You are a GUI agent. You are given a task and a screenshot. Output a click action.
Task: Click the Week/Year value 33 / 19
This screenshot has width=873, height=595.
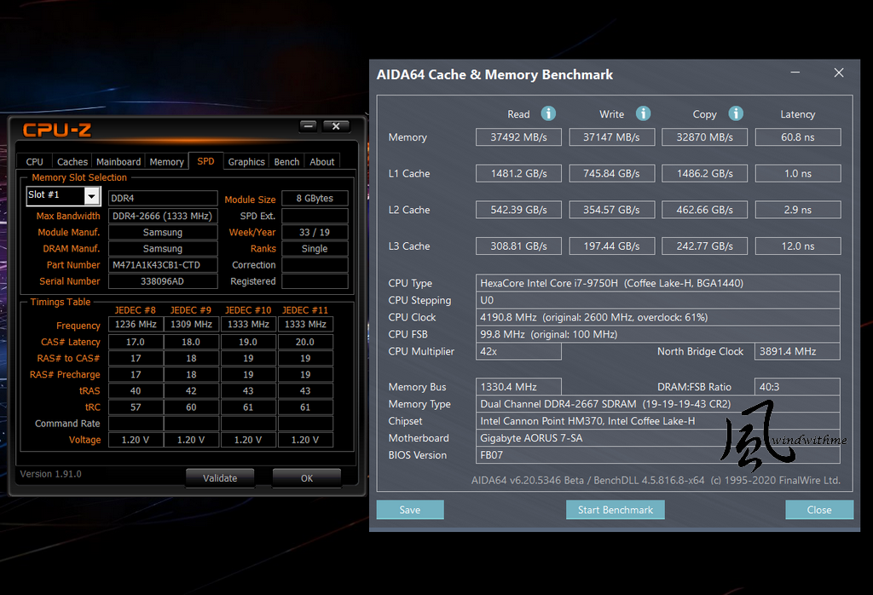[315, 232]
